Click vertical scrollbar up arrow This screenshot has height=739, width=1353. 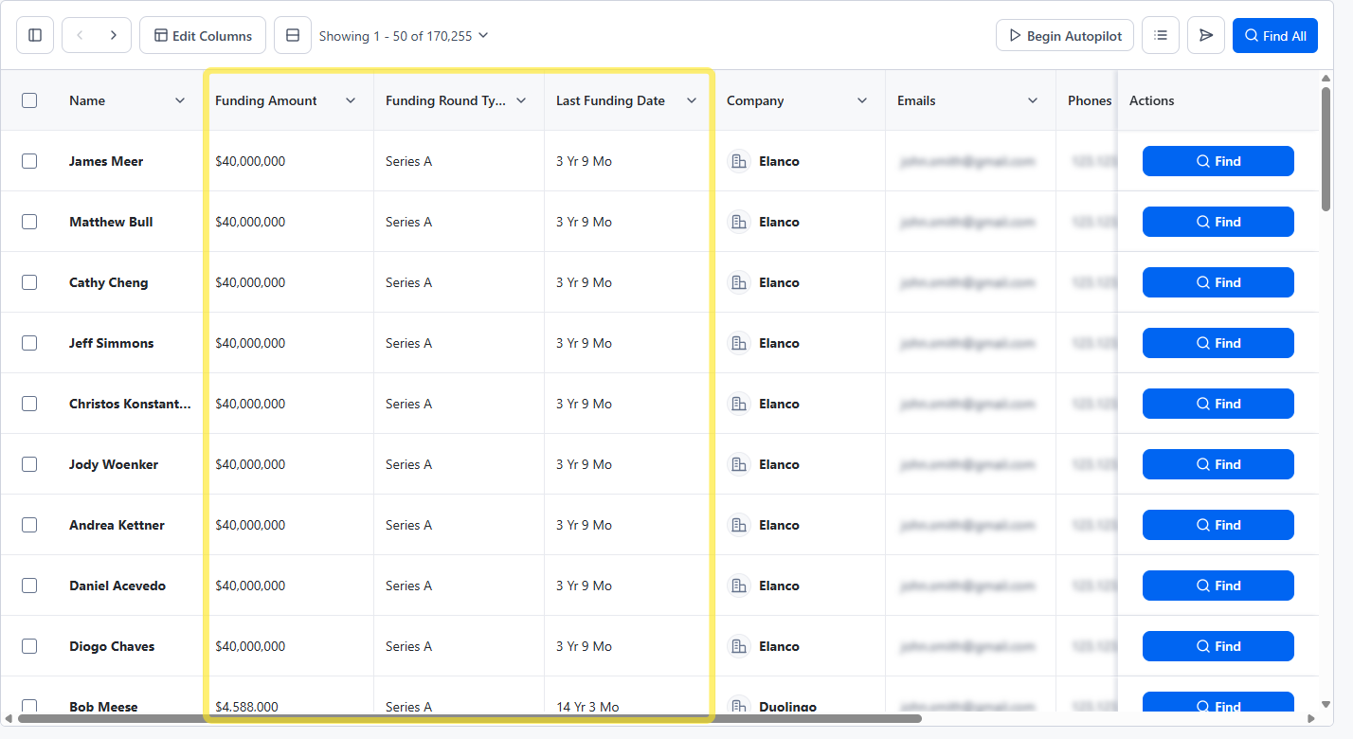(1326, 78)
